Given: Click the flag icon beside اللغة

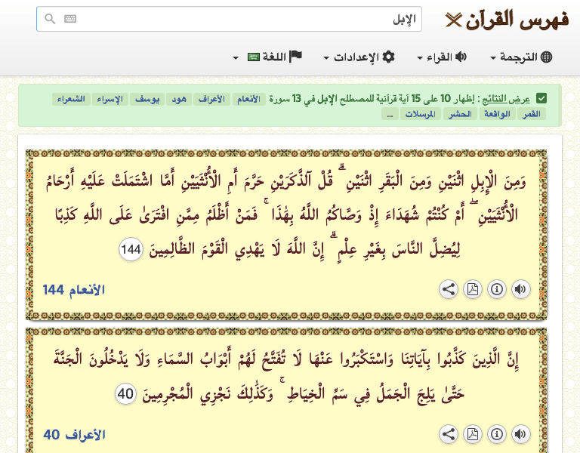Looking at the screenshot, I should coord(295,57).
